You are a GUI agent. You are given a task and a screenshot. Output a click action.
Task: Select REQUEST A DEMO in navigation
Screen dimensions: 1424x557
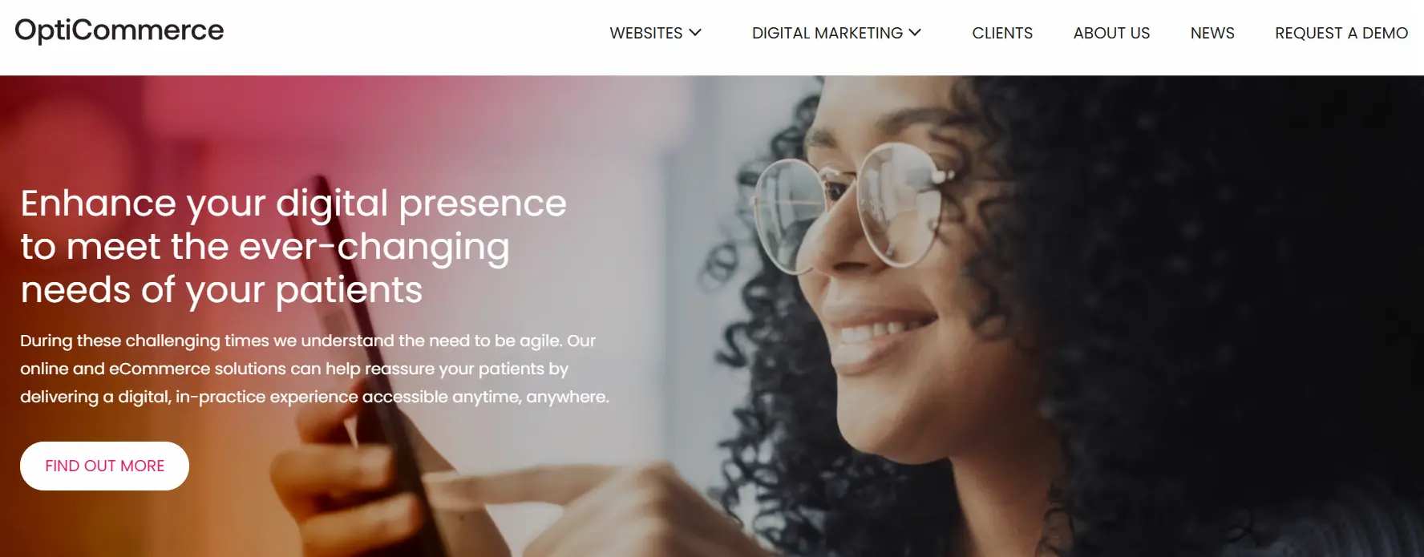[1341, 33]
